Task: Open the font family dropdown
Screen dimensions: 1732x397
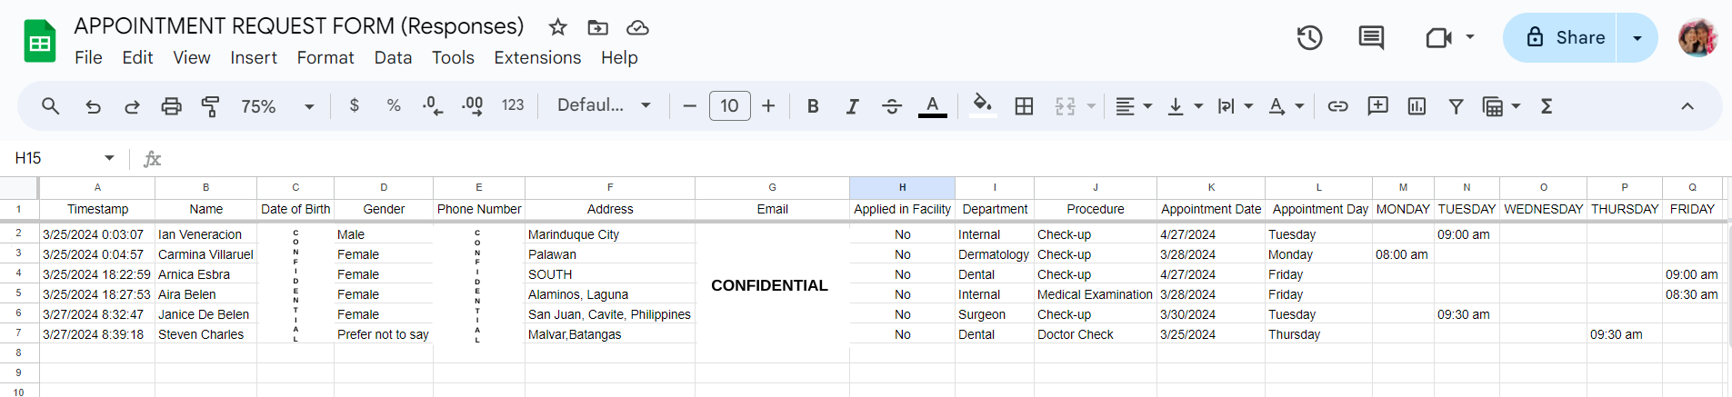Action: (x=604, y=105)
